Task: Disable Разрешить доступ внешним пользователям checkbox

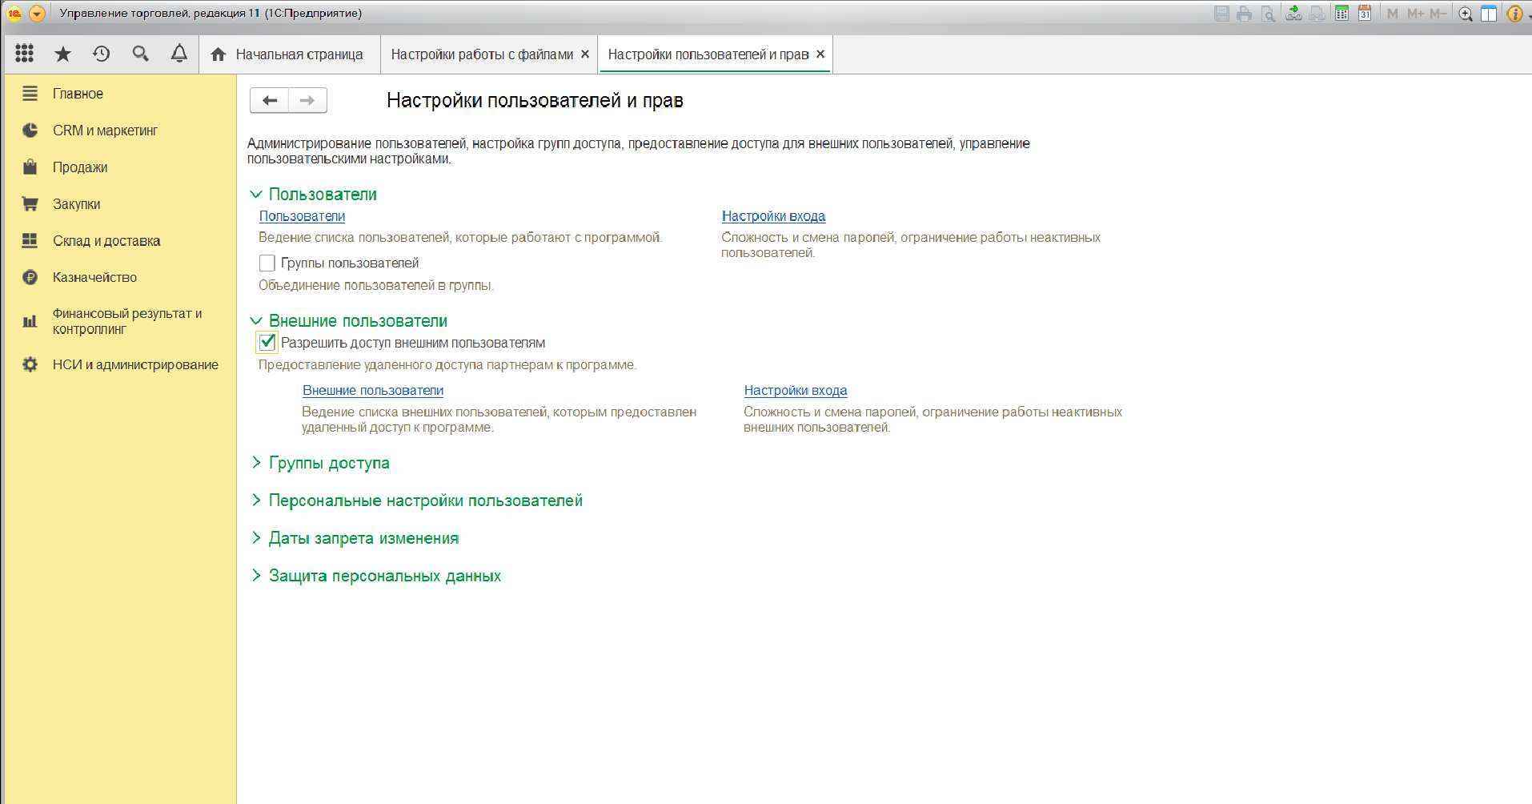Action: (x=267, y=343)
